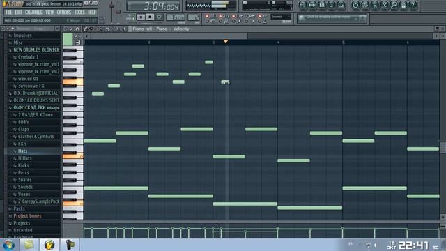Open the Step Sequencer shortcut icon

coord(313,6)
